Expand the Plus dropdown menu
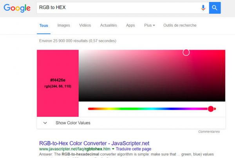This screenshot has width=235, height=158. tap(150, 25)
